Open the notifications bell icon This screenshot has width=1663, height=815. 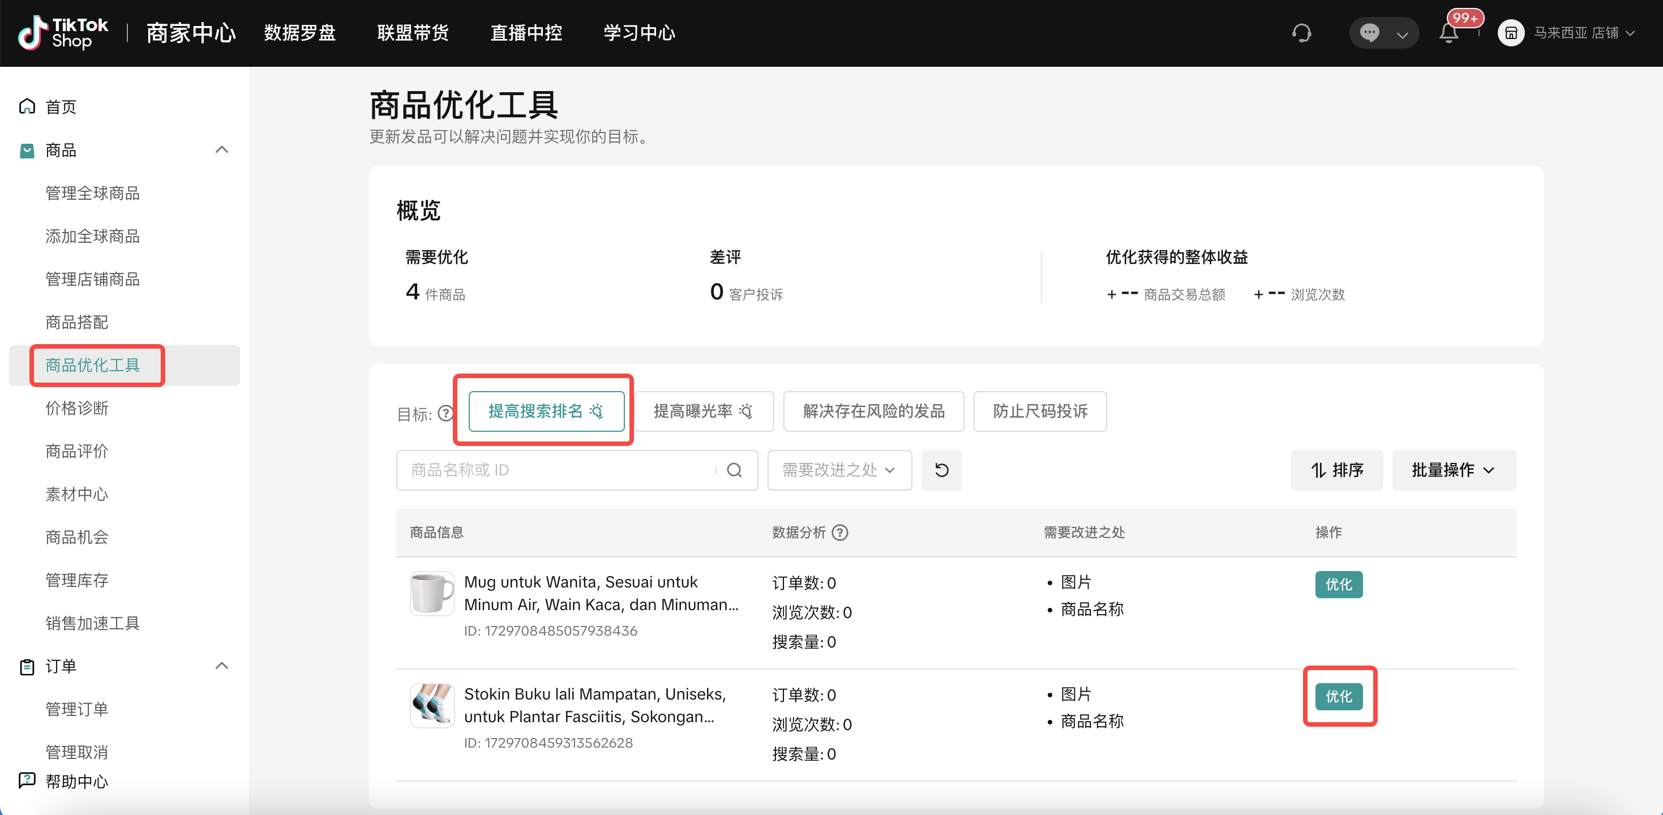coord(1448,33)
